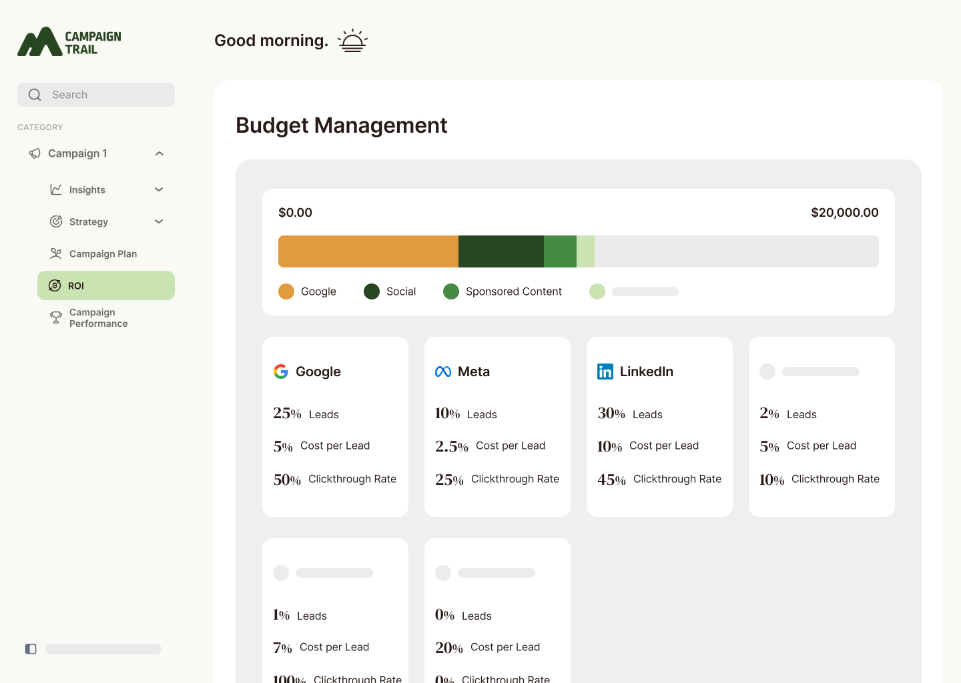Click Google's 50% Clickthrough Rate stat
The width and height of the screenshot is (961, 683).
335,479
